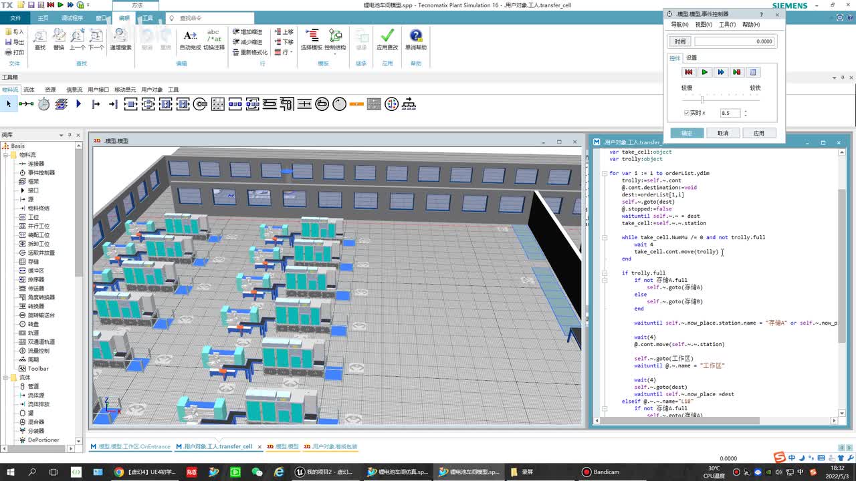Viewport: 856px width, 481px height.
Task: Switch to the 调试程序 ribbon tab
Action: click(x=72, y=18)
